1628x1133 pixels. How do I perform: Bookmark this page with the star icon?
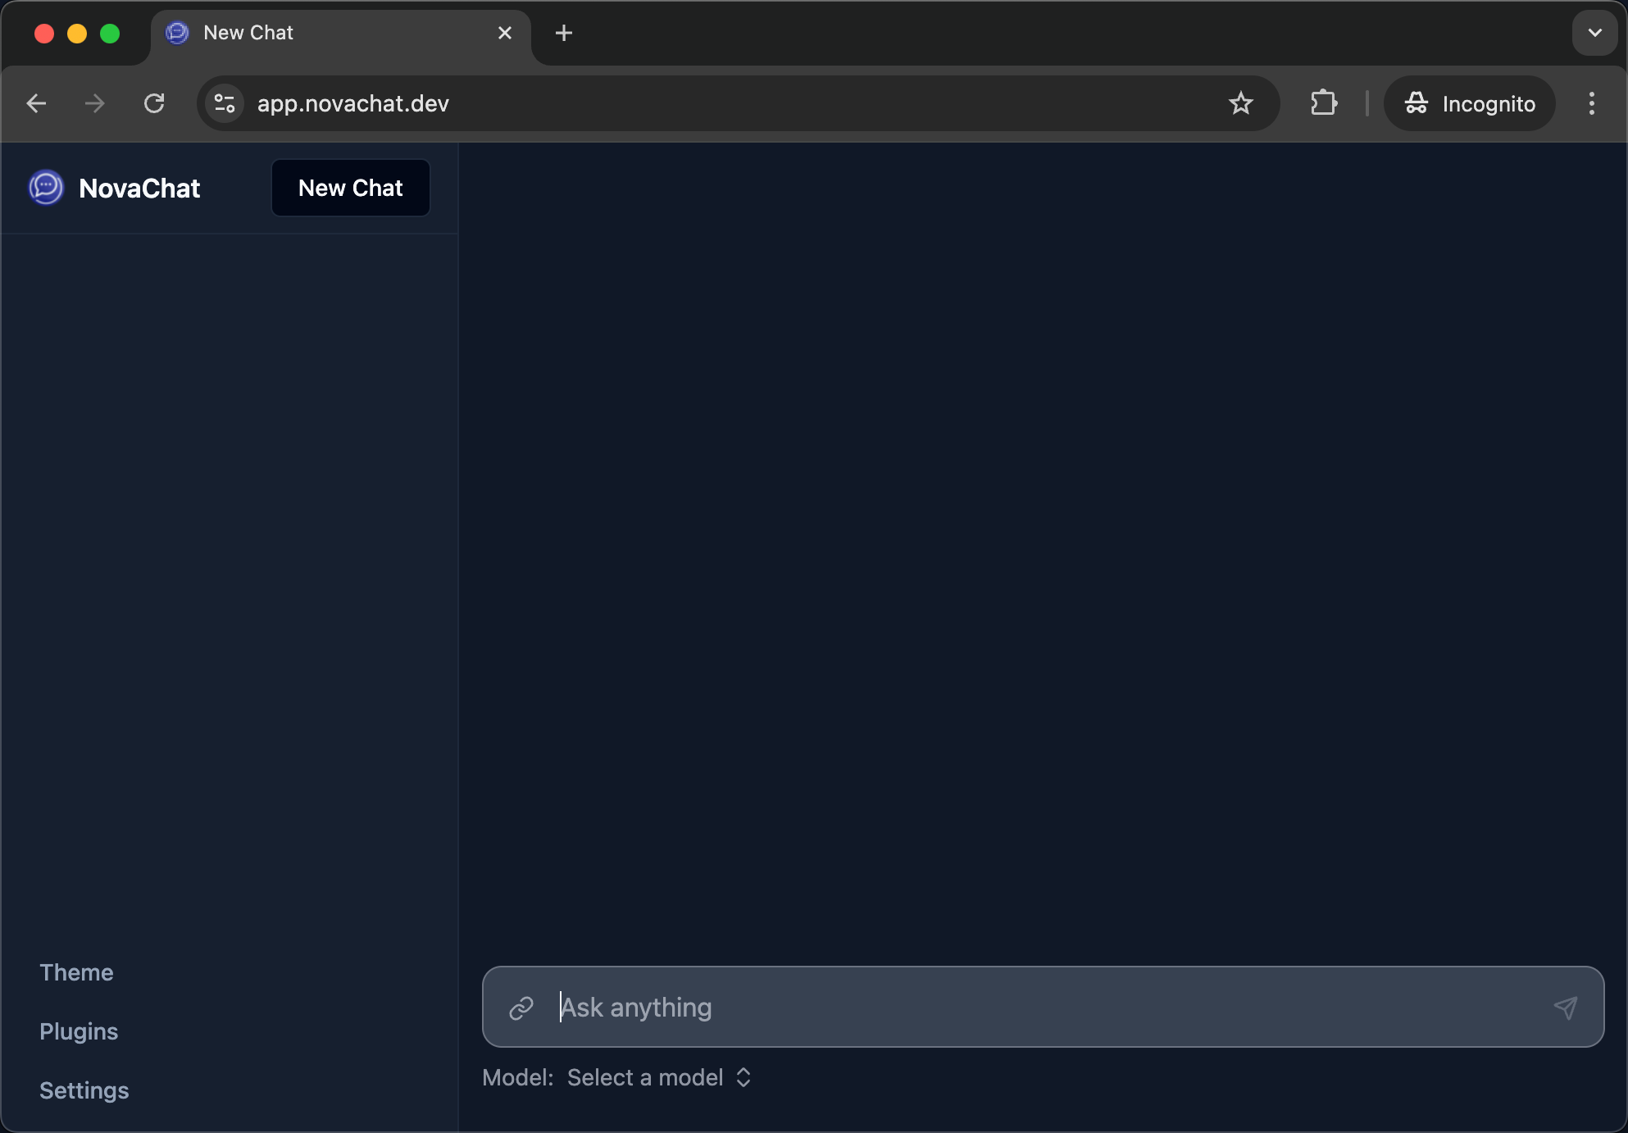[x=1240, y=103]
